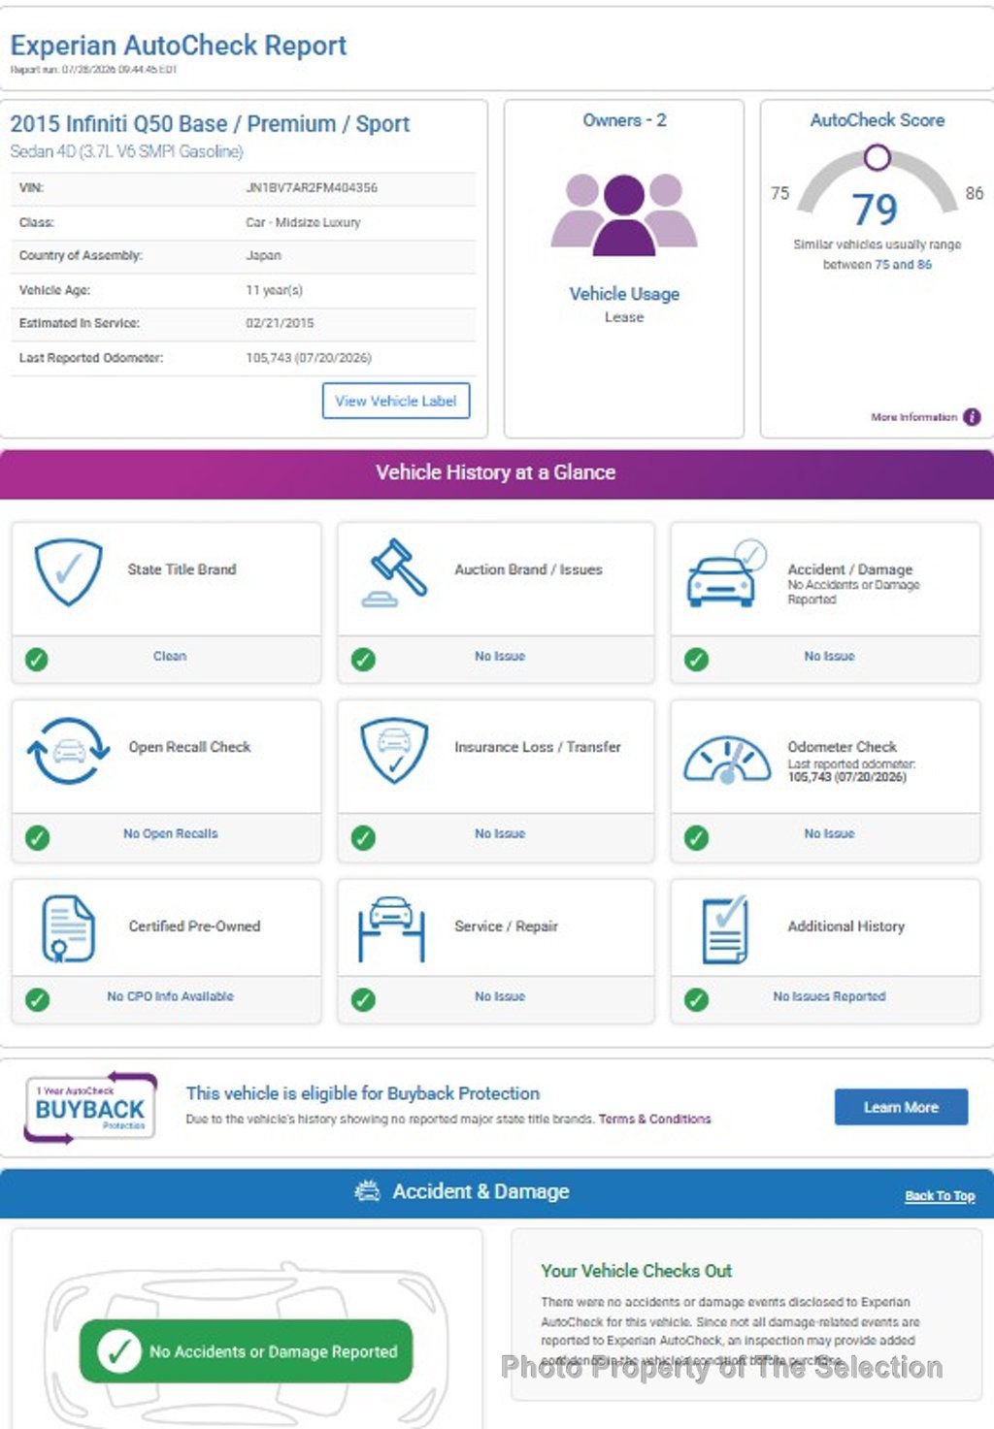
Task: Click the Vehicle History at a Glance banner
Action: tap(496, 473)
